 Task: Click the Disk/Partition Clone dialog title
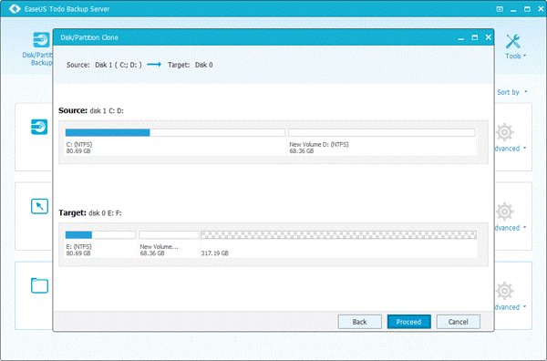point(89,37)
